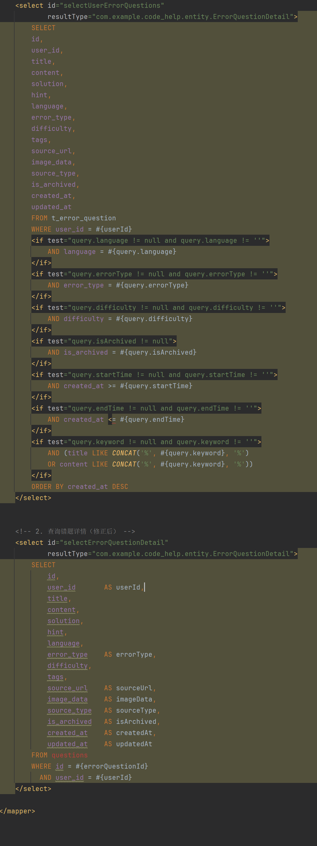Click the AS isArchived alias
This screenshot has width=317, height=846.
pos(130,722)
